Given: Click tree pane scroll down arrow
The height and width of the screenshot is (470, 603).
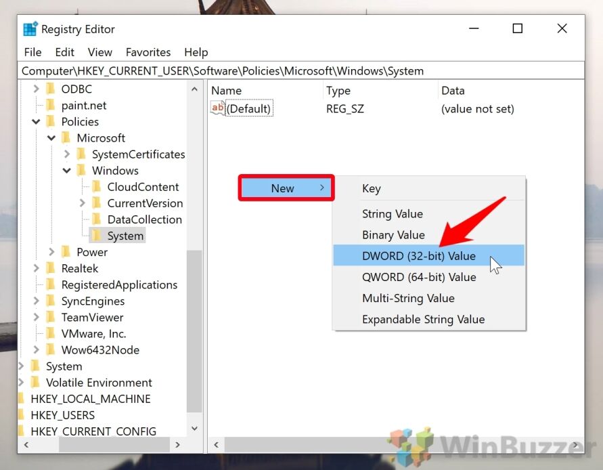Looking at the screenshot, I should click(x=195, y=429).
